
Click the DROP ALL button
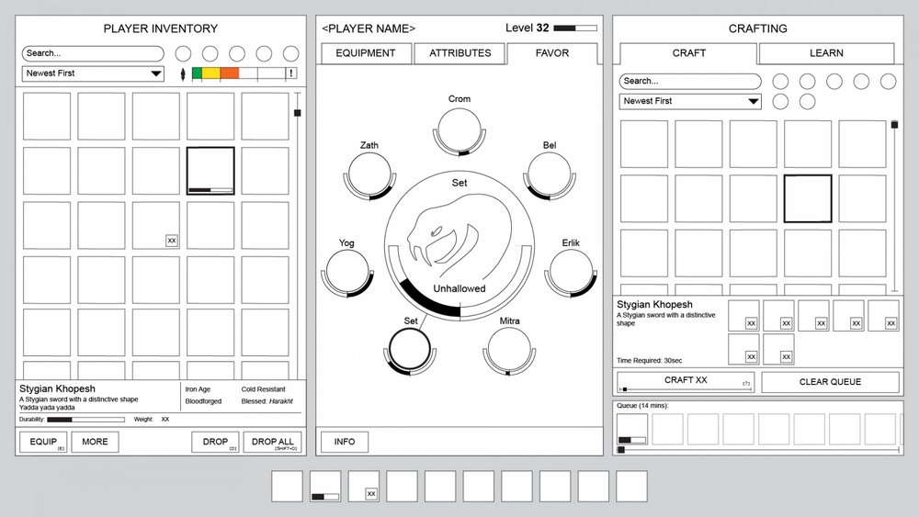coord(273,442)
